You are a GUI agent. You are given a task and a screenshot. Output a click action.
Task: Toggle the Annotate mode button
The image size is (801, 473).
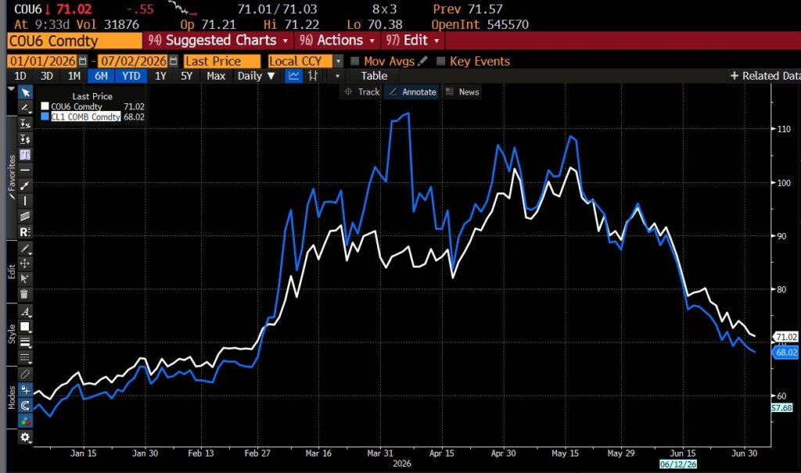tap(411, 92)
